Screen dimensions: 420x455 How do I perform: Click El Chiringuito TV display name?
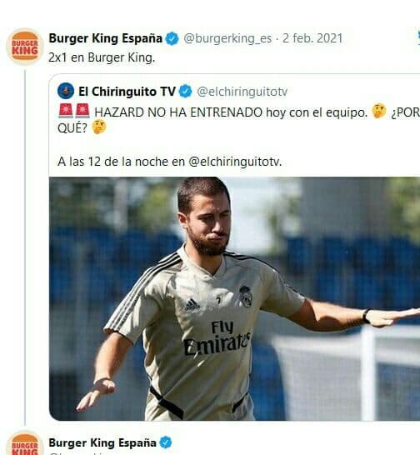127,92
